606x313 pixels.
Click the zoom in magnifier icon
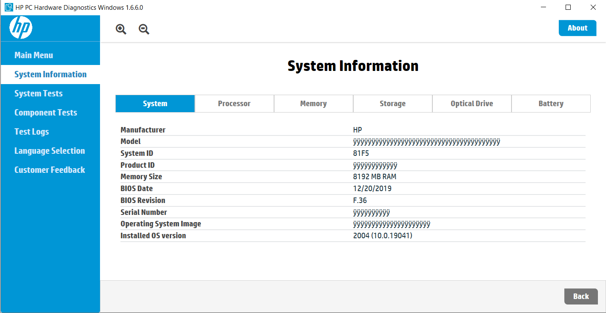pos(121,29)
